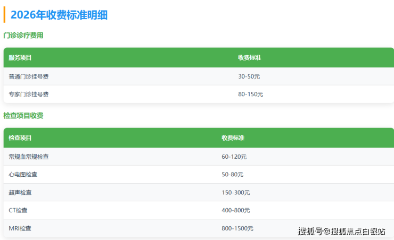Select the 心电图检查 row label
This screenshot has width=394, height=240.
tap(23, 174)
